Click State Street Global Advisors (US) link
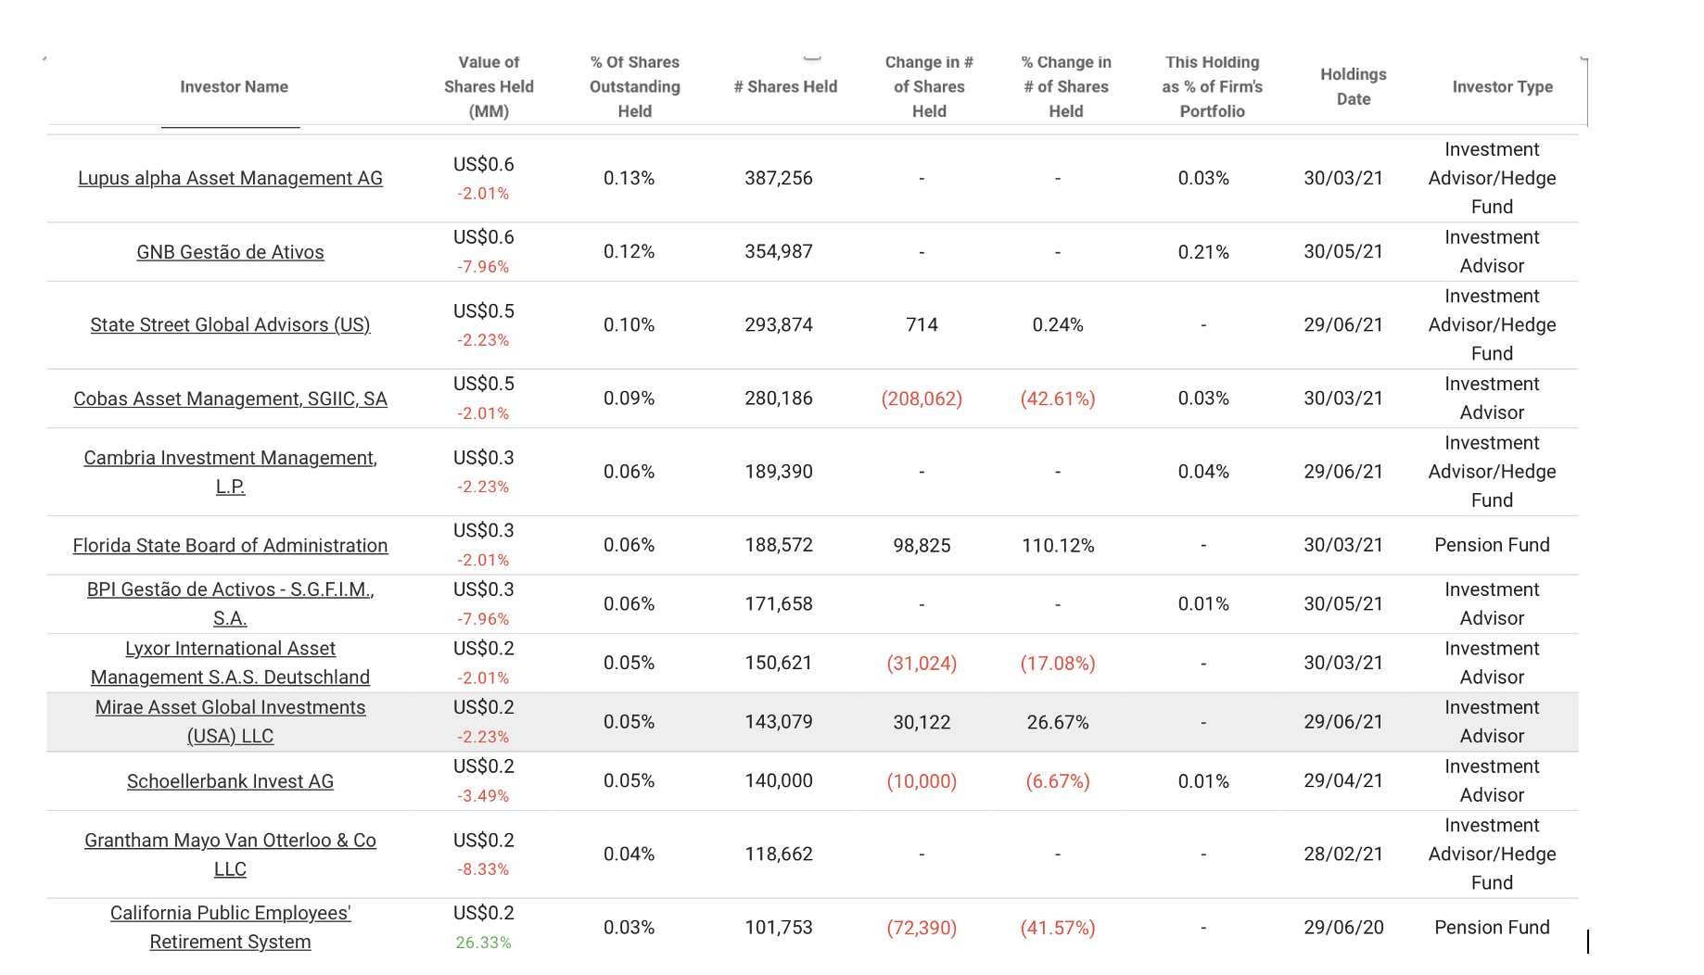Screen dimensions: 1704x975 pyautogui.click(x=230, y=325)
